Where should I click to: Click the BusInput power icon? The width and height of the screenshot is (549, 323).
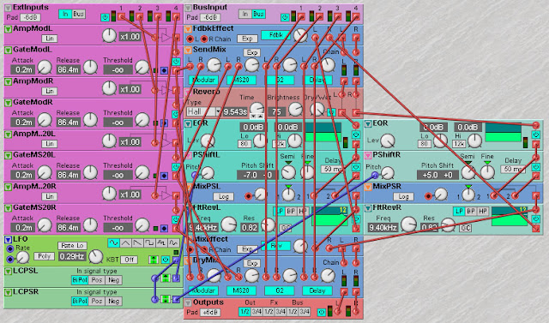(x=285, y=17)
